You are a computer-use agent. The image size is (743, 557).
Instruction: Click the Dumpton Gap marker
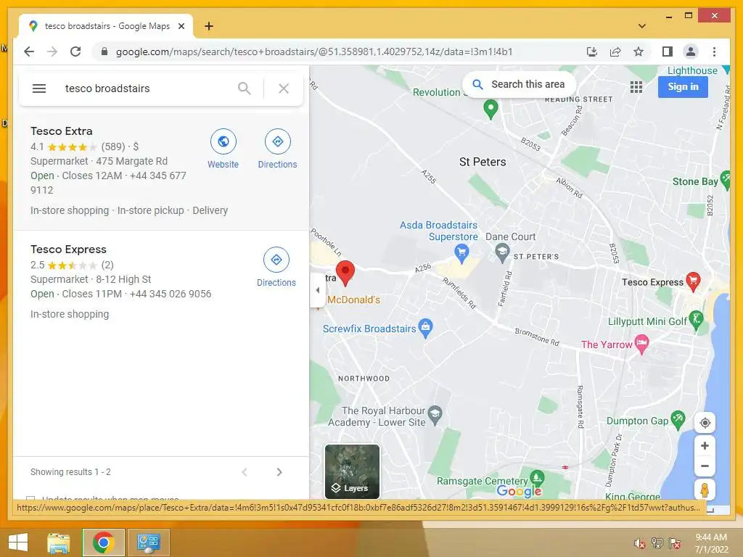pyautogui.click(x=678, y=419)
